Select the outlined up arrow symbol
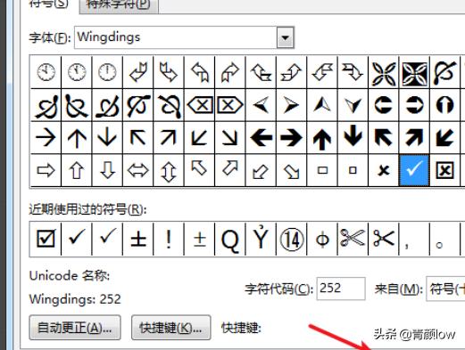 (x=77, y=170)
